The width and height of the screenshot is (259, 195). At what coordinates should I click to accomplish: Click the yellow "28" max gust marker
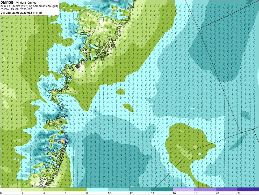point(62,141)
